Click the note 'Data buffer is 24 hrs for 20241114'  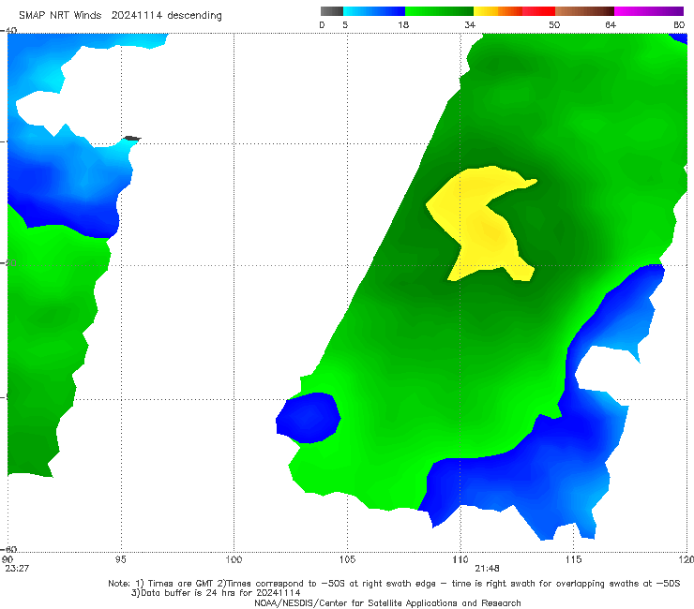point(216,593)
